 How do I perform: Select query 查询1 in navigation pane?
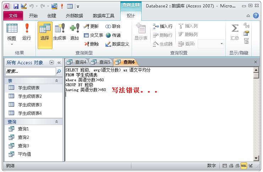coord(34,129)
